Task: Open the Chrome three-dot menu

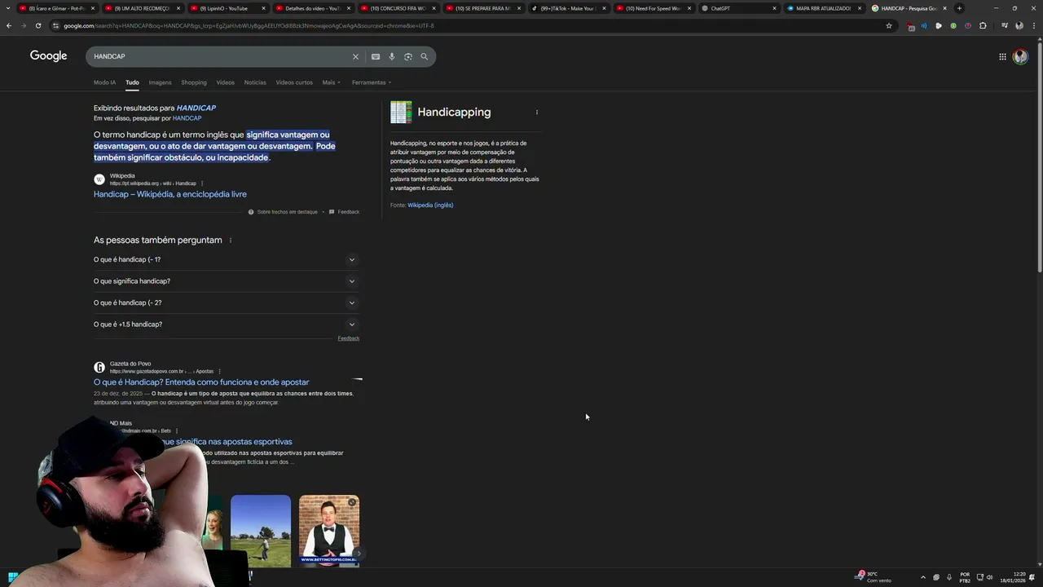Action: [1033, 25]
